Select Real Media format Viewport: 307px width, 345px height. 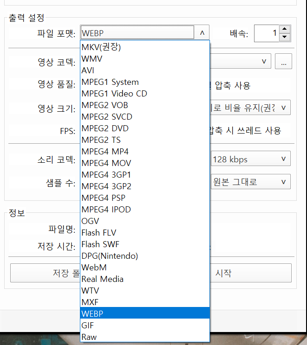(145, 279)
